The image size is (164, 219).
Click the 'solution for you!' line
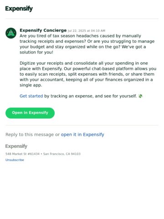(x=36, y=52)
